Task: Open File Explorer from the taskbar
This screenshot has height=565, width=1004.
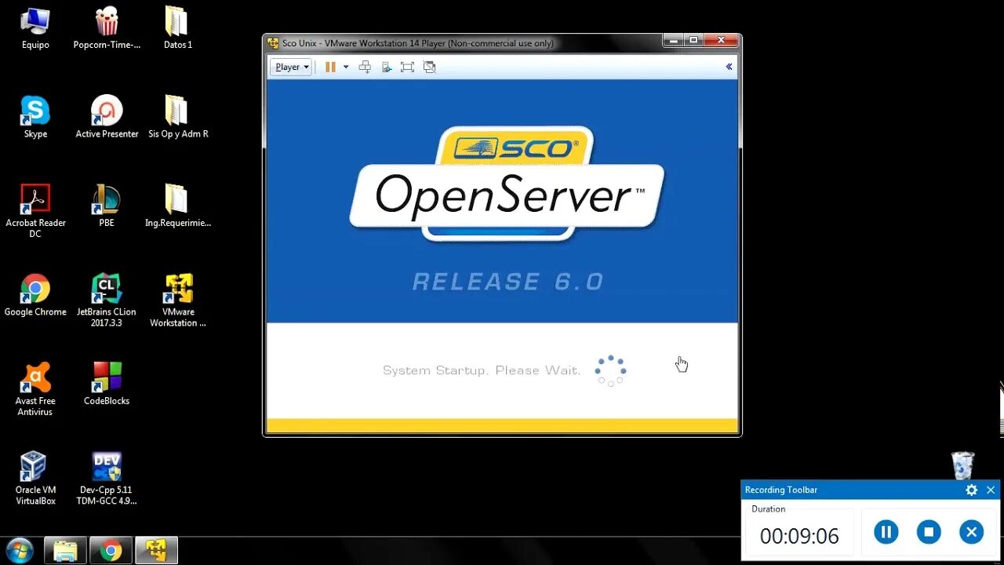Action: [65, 551]
